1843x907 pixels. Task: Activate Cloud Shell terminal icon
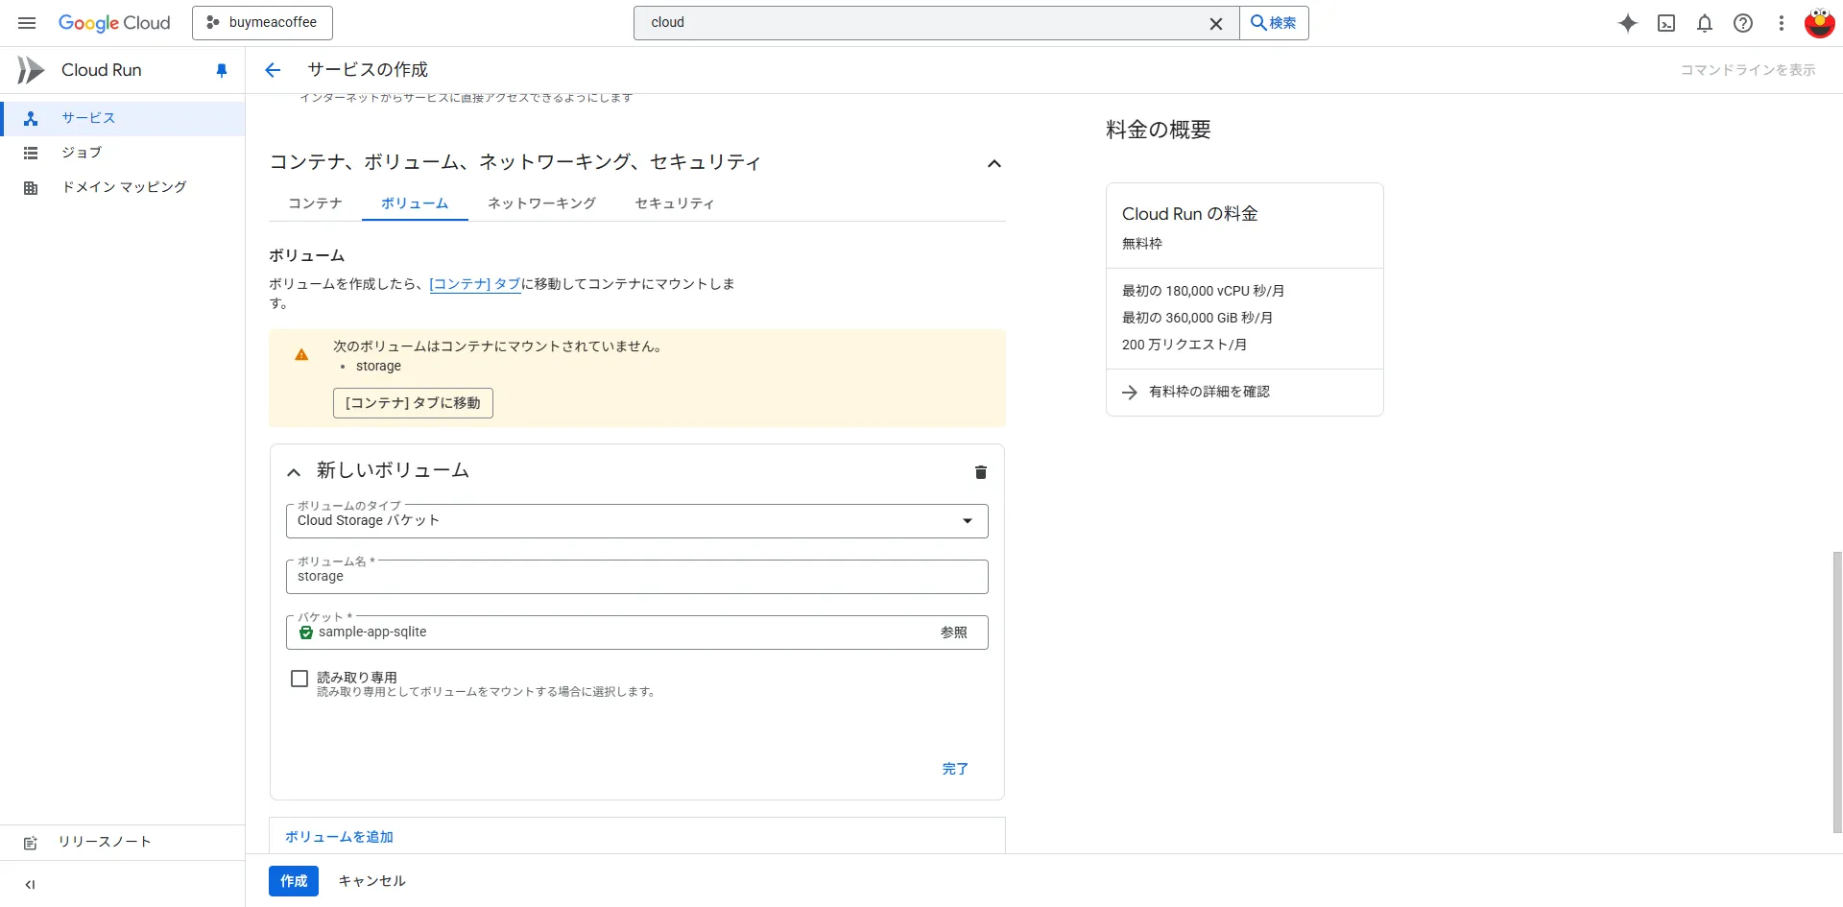[x=1666, y=23]
